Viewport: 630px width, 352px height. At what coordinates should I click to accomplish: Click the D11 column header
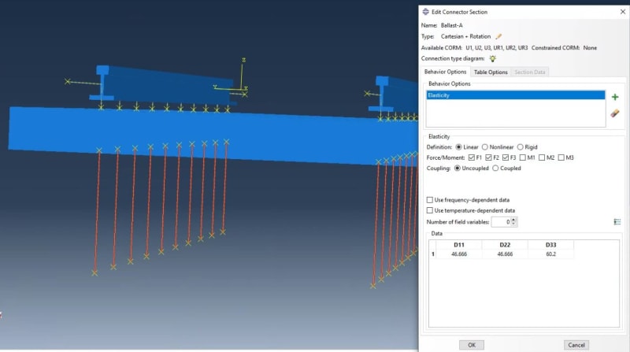pyautogui.click(x=459, y=245)
